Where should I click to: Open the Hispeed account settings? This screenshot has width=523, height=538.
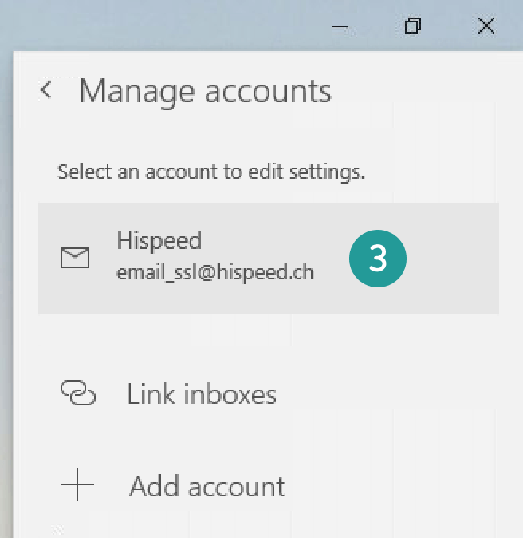[x=269, y=259]
